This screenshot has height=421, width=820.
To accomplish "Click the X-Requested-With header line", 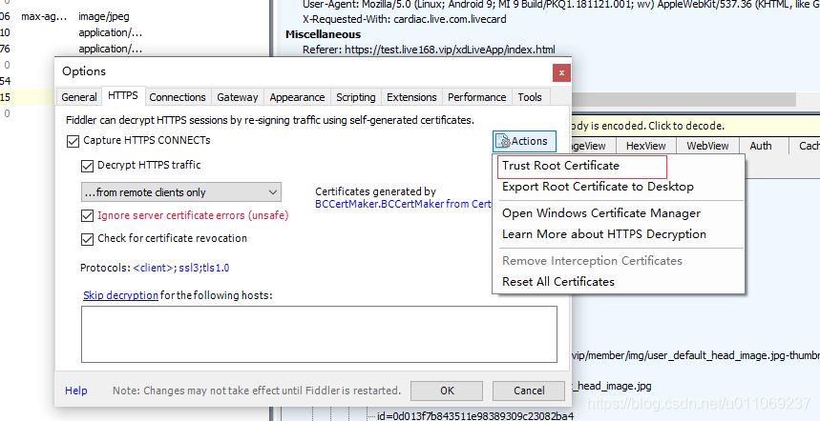I will (x=404, y=19).
